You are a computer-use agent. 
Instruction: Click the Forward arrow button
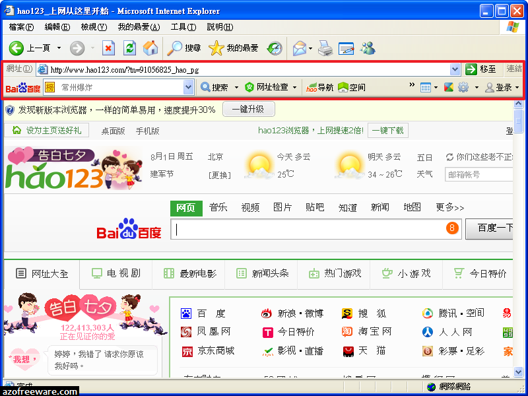77,48
